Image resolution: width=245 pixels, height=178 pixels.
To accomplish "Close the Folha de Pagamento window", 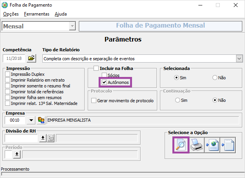I will 236,5.
